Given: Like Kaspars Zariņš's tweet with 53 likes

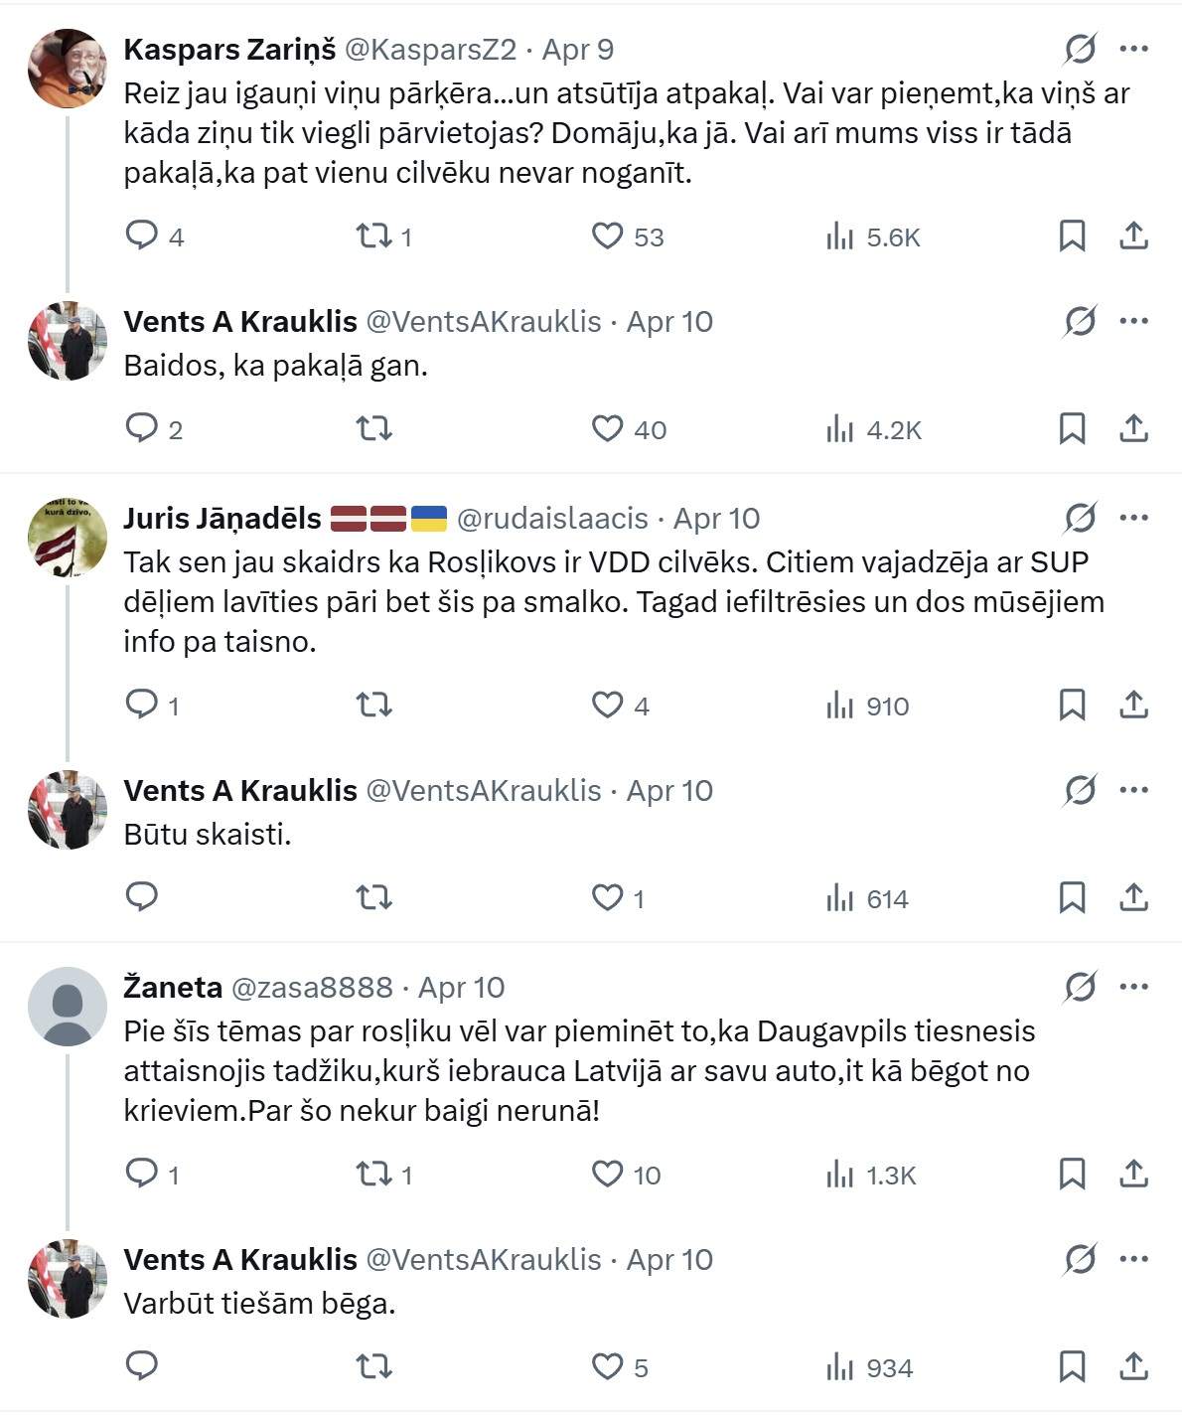Looking at the screenshot, I should point(607,236).
